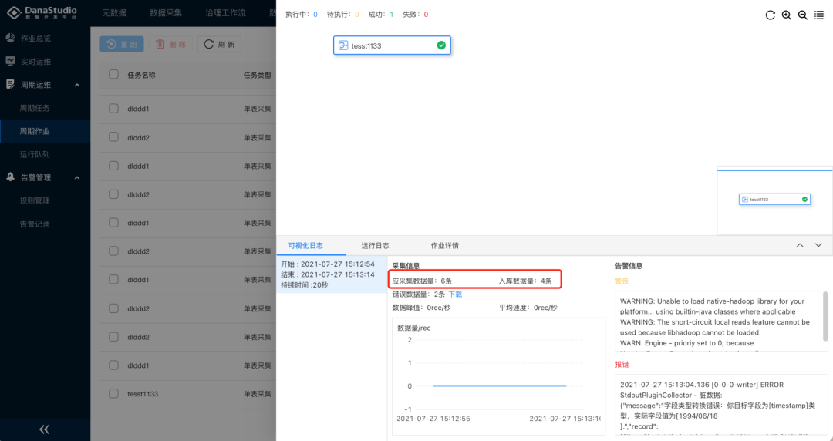This screenshot has height=441, width=833.
Task: Click the 入库数据量: 4条 value
Action: coord(525,281)
